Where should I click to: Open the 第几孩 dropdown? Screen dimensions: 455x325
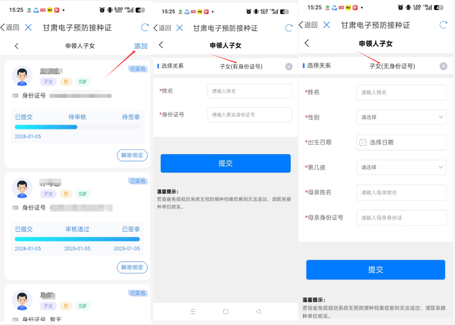pos(401,167)
